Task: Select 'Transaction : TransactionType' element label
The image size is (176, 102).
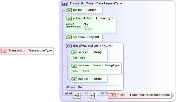Action: pos(30,50)
